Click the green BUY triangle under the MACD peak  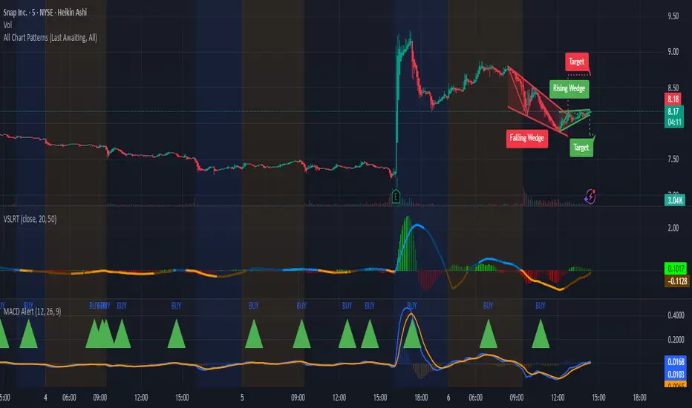coord(412,335)
